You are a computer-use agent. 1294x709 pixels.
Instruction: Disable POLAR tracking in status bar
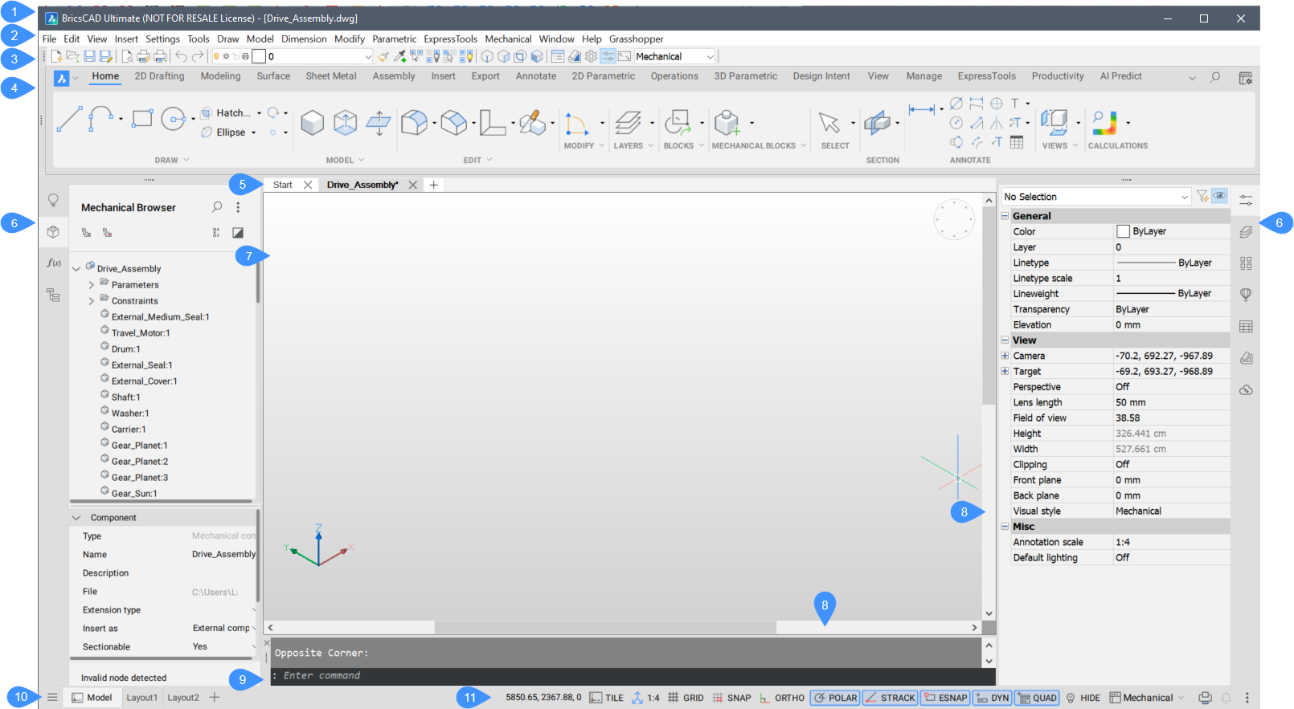(835, 698)
